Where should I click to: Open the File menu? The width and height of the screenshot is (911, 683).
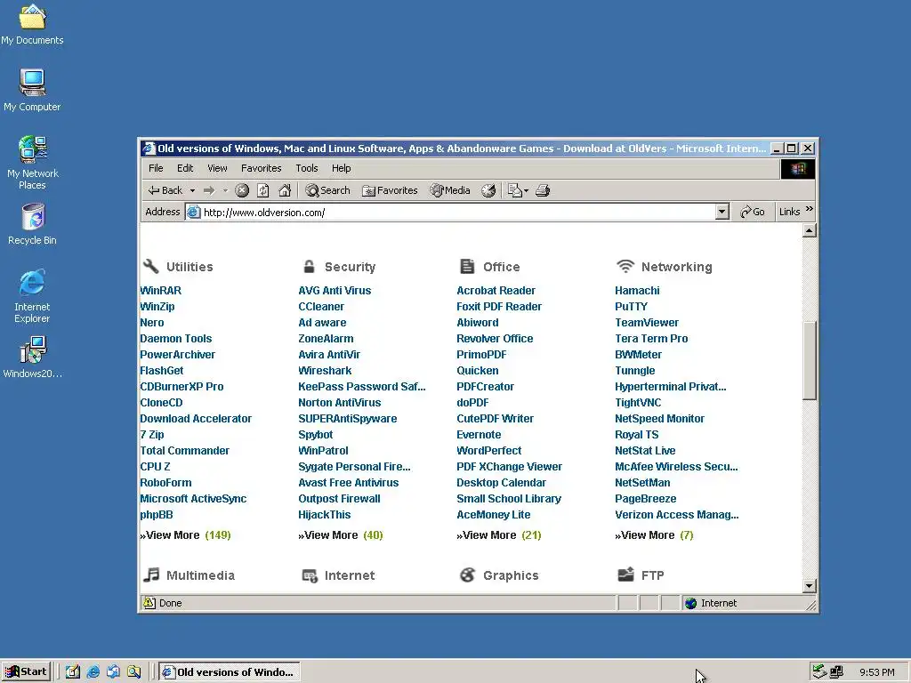pos(156,168)
